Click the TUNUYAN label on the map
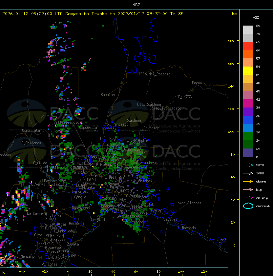273x276 pixels. point(70,255)
